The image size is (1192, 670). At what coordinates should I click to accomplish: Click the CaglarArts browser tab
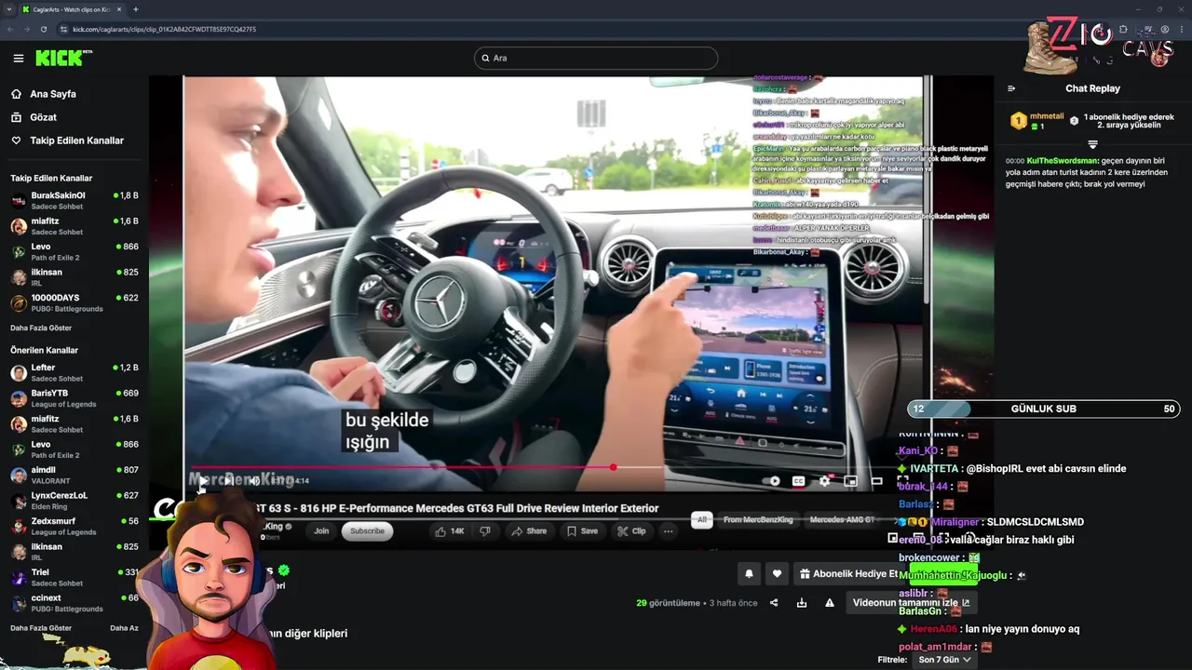point(72,9)
